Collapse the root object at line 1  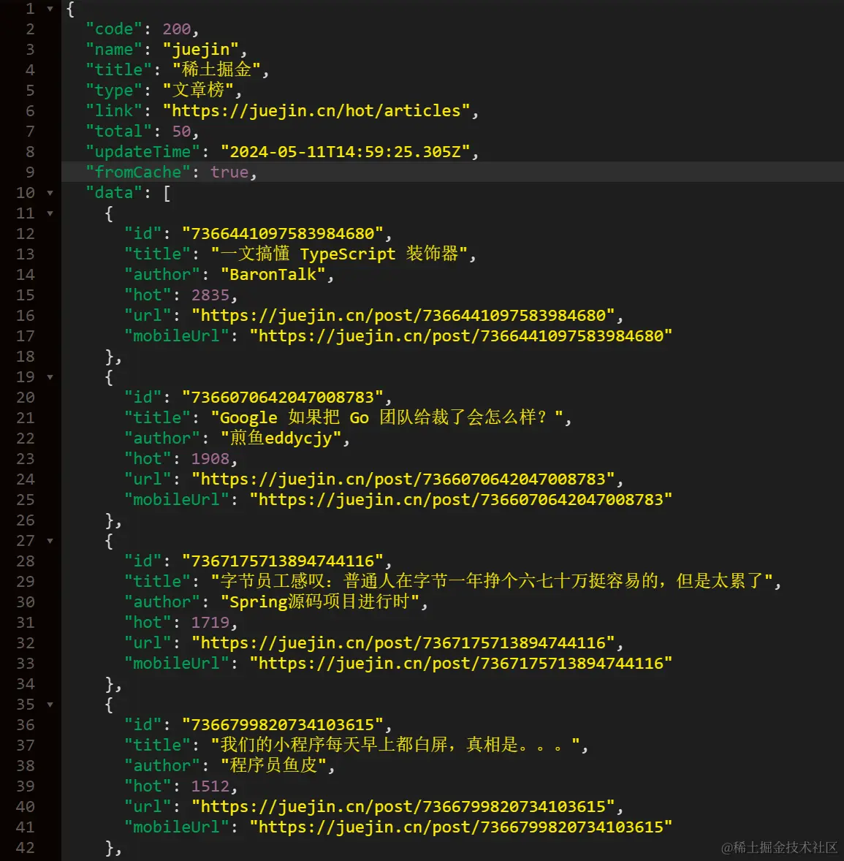click(x=50, y=9)
